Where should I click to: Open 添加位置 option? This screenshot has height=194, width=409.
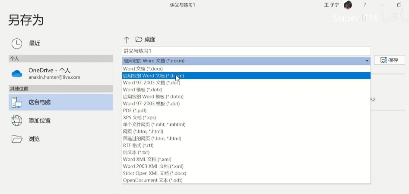tap(61, 121)
